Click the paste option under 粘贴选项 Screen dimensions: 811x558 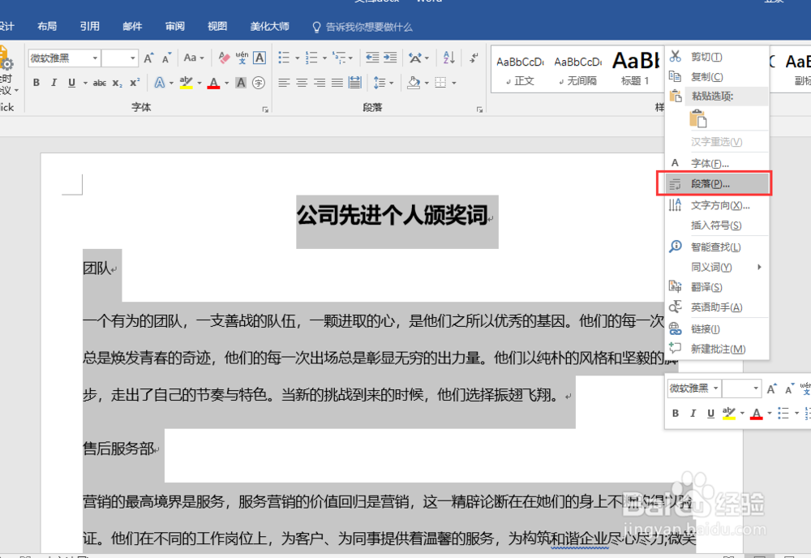(699, 119)
